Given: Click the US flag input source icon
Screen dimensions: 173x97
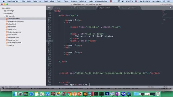Looking at the screenshot, I should 136,1.
